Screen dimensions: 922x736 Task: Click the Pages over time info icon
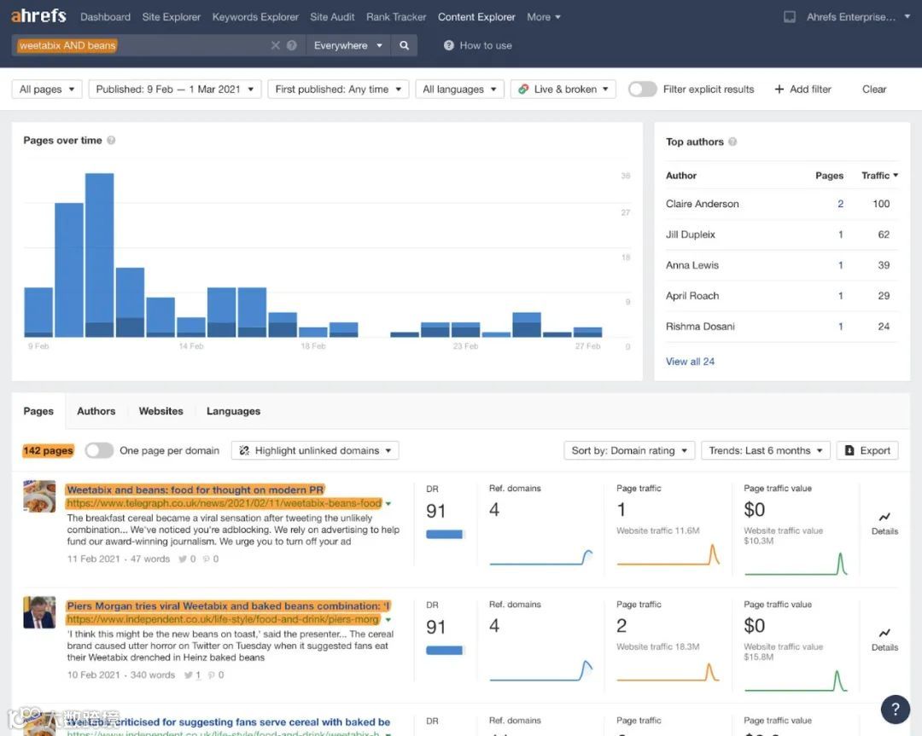click(x=111, y=141)
